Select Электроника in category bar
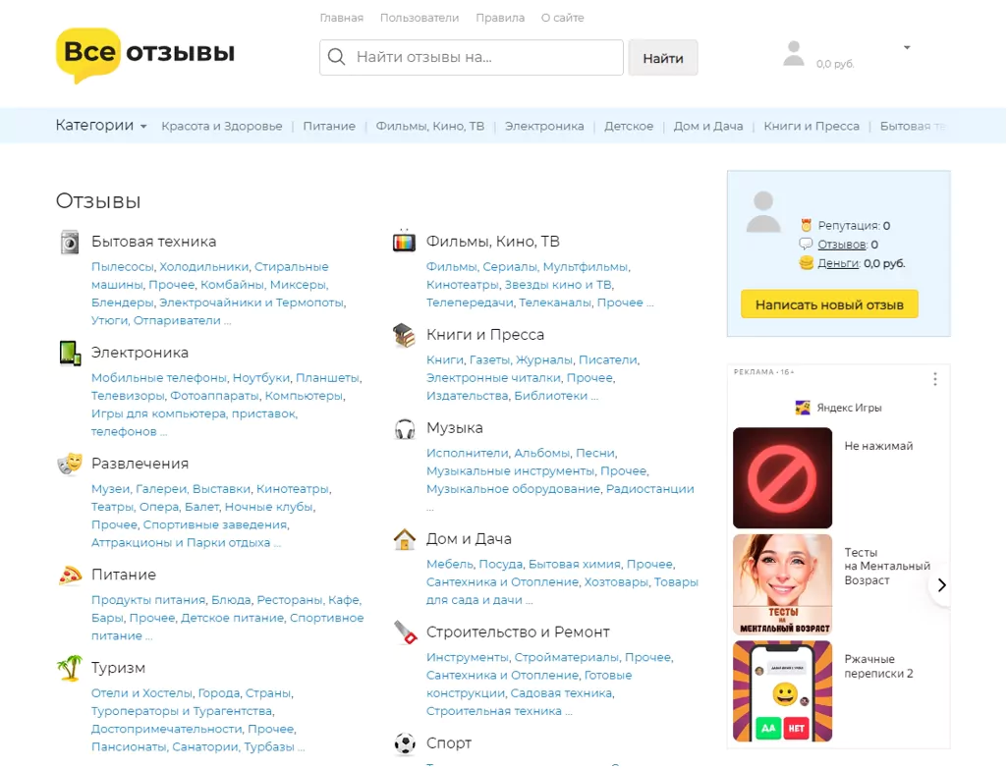 coord(544,127)
